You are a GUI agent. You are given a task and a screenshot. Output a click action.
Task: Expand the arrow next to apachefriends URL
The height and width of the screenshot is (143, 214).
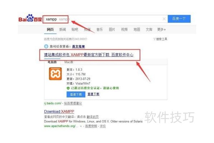click(x=81, y=126)
